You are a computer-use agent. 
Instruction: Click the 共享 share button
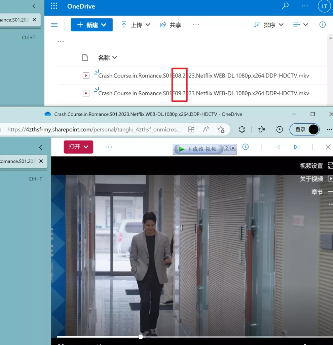coord(171,25)
